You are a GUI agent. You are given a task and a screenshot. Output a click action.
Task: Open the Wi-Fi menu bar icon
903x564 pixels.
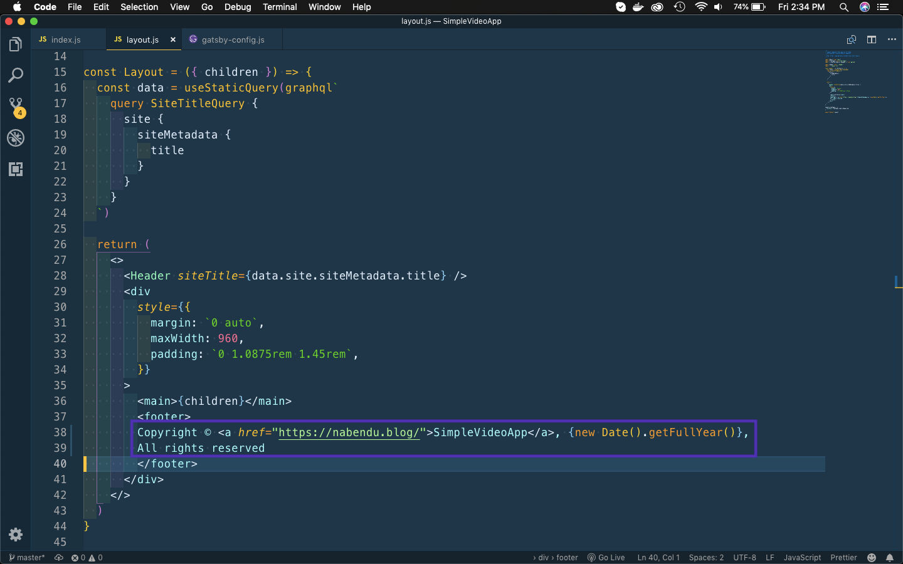pyautogui.click(x=701, y=7)
